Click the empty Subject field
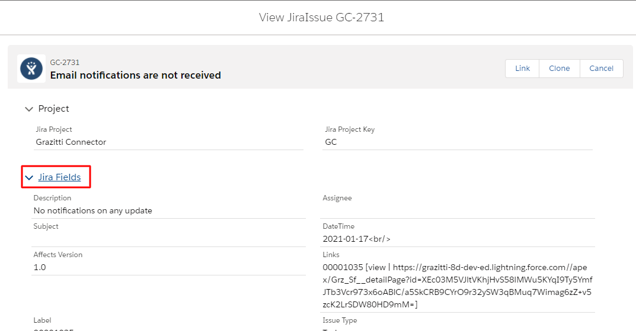The width and height of the screenshot is (636, 331). click(169, 239)
